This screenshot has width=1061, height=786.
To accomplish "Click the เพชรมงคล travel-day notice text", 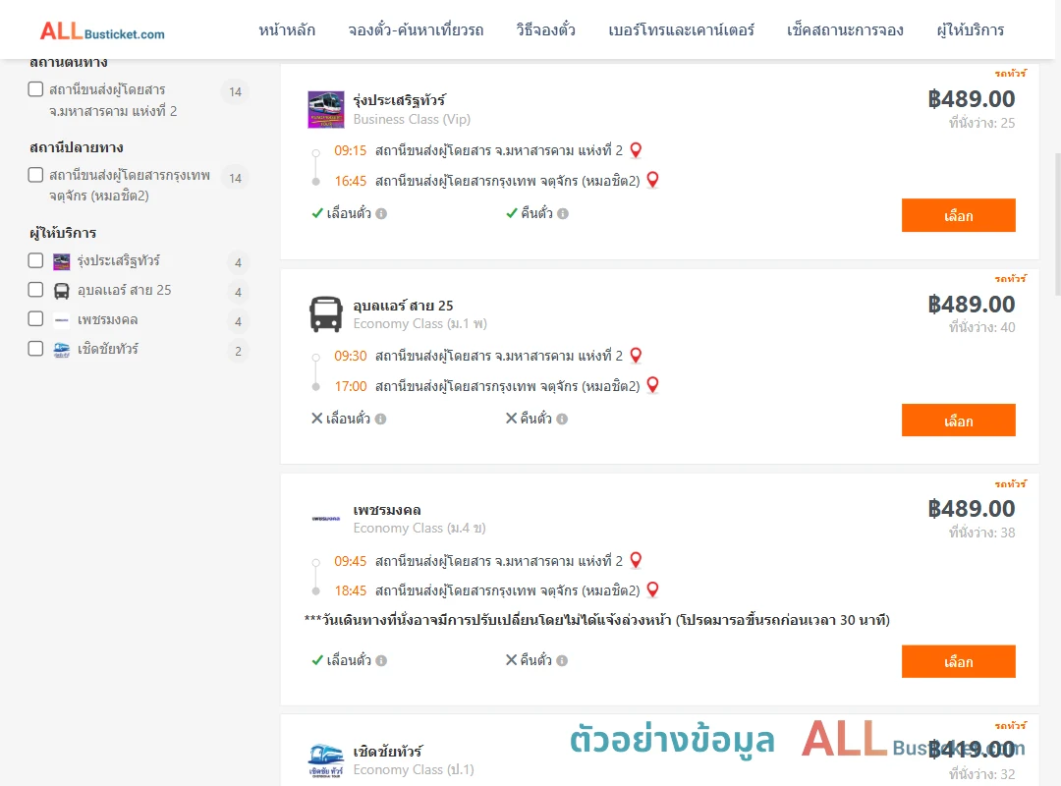I will [597, 620].
